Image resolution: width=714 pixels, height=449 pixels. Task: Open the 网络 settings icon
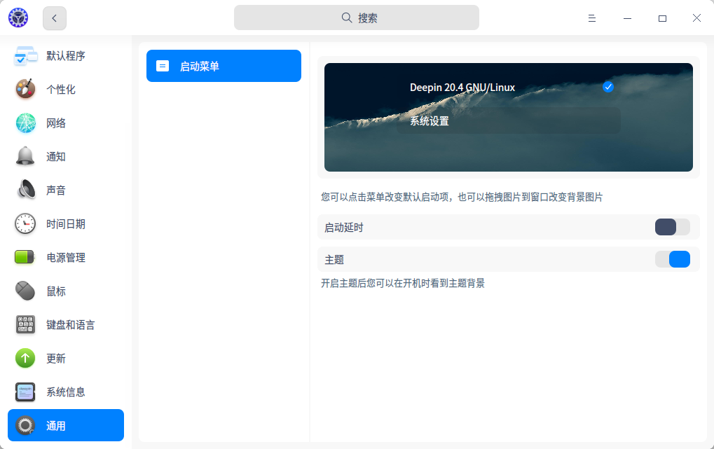click(24, 123)
